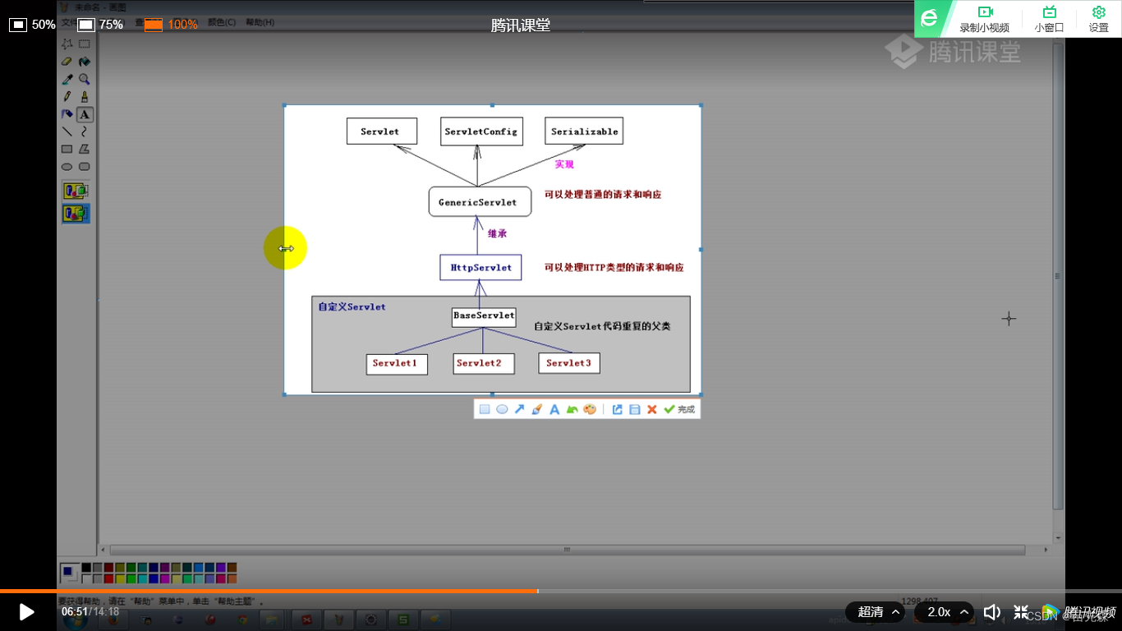The image size is (1122, 631).
Task: Switch video size to 100%
Action: coord(171,25)
